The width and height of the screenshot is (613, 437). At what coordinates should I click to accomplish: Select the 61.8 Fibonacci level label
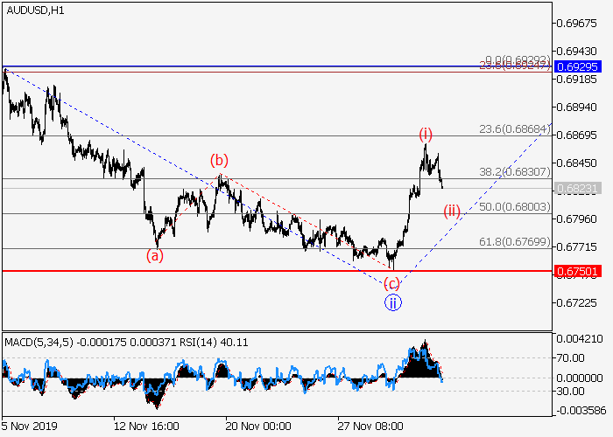[515, 242]
